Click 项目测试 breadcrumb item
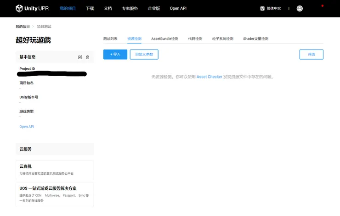The width and height of the screenshot is (340, 216). click(44, 27)
